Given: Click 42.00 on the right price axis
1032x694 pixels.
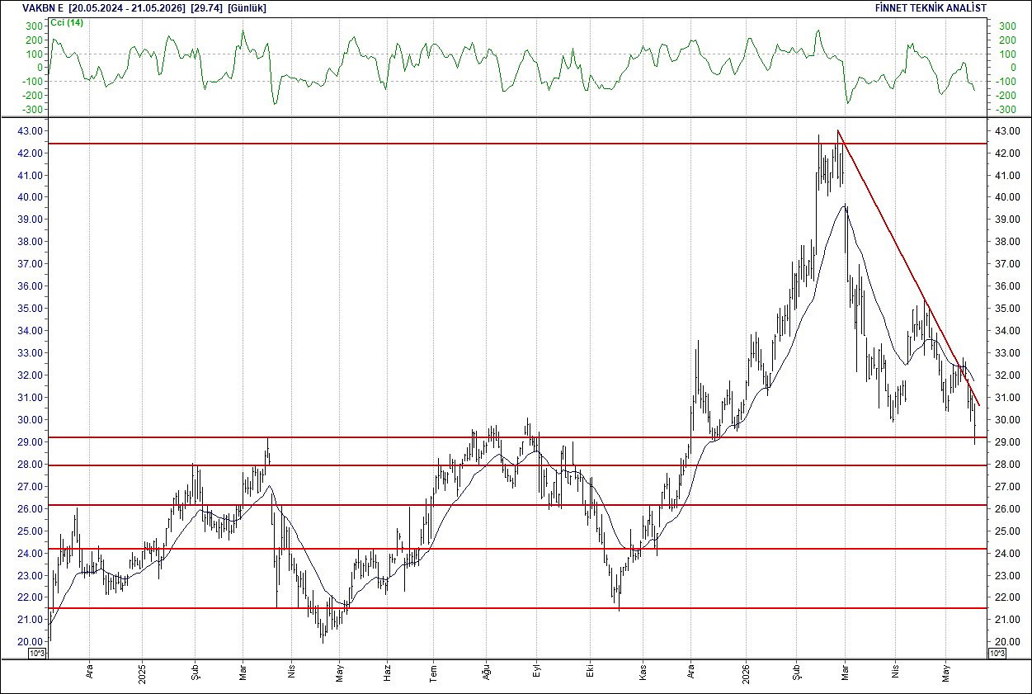Looking at the screenshot, I should coord(1006,153).
